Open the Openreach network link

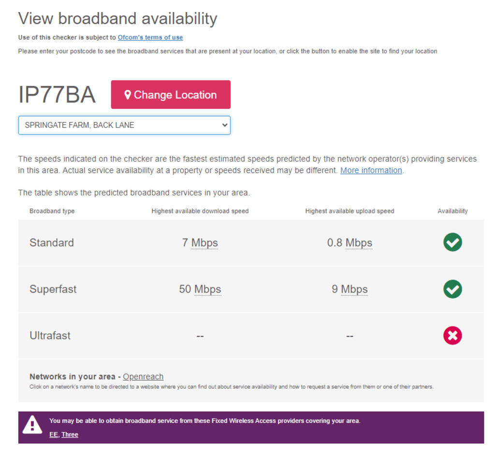click(x=143, y=376)
